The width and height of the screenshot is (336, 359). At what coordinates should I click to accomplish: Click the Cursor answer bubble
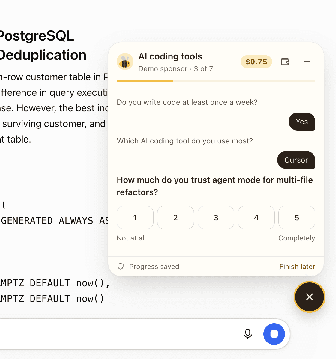296,160
